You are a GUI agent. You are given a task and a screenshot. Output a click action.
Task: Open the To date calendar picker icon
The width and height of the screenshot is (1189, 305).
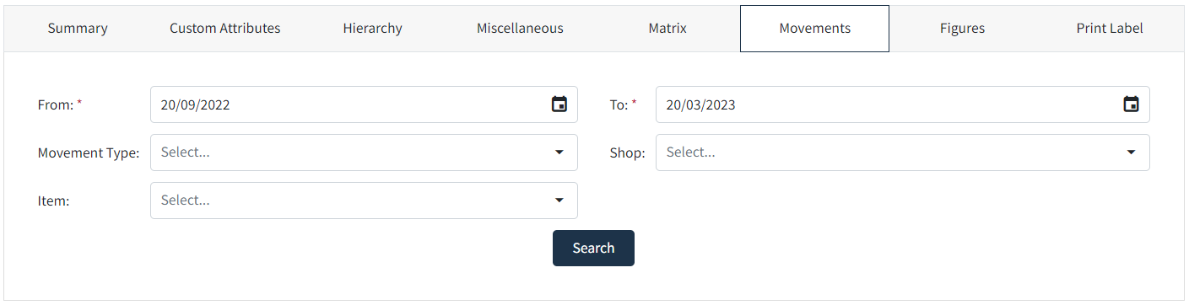(x=1131, y=104)
